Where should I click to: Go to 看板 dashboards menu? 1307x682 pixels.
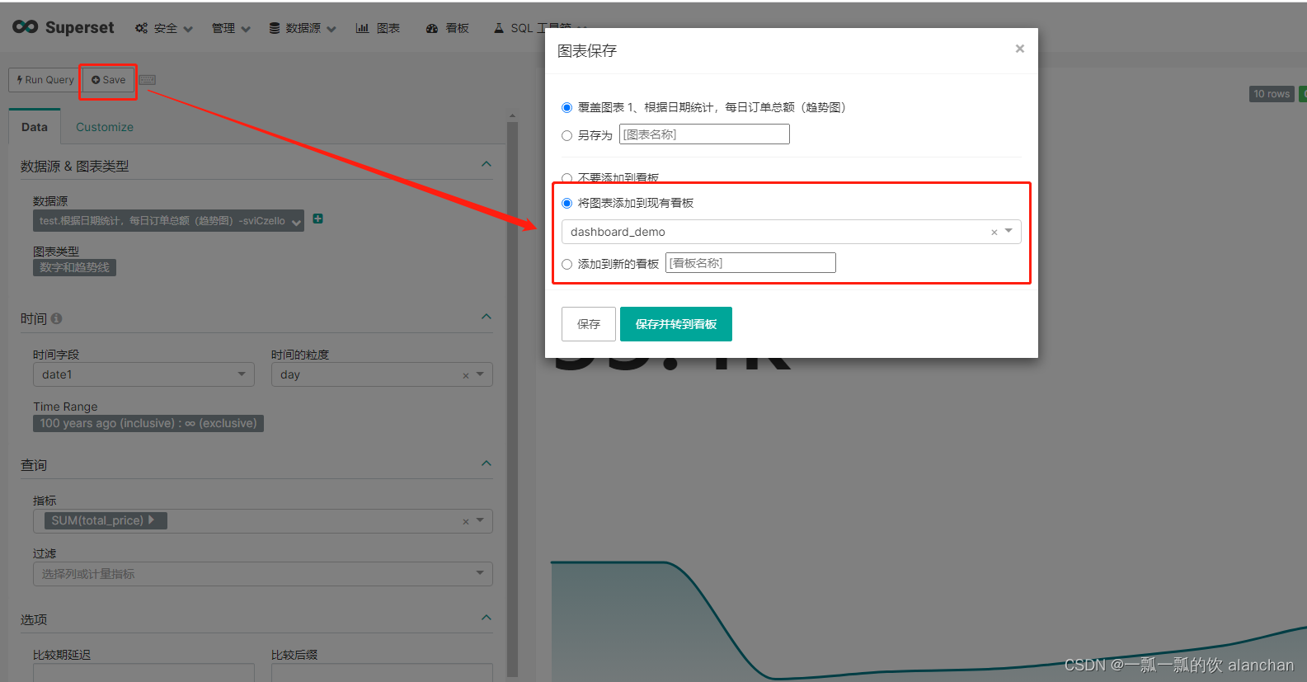[448, 28]
